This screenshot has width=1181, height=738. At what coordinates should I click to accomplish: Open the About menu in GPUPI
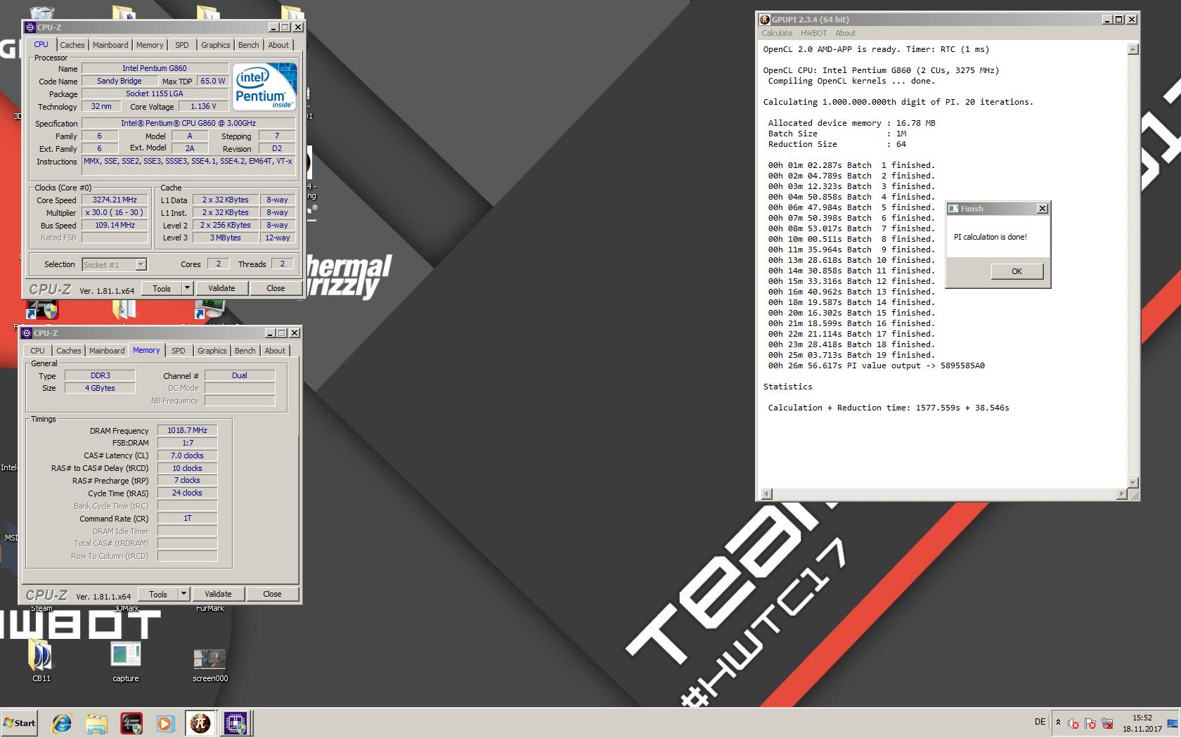coord(845,33)
